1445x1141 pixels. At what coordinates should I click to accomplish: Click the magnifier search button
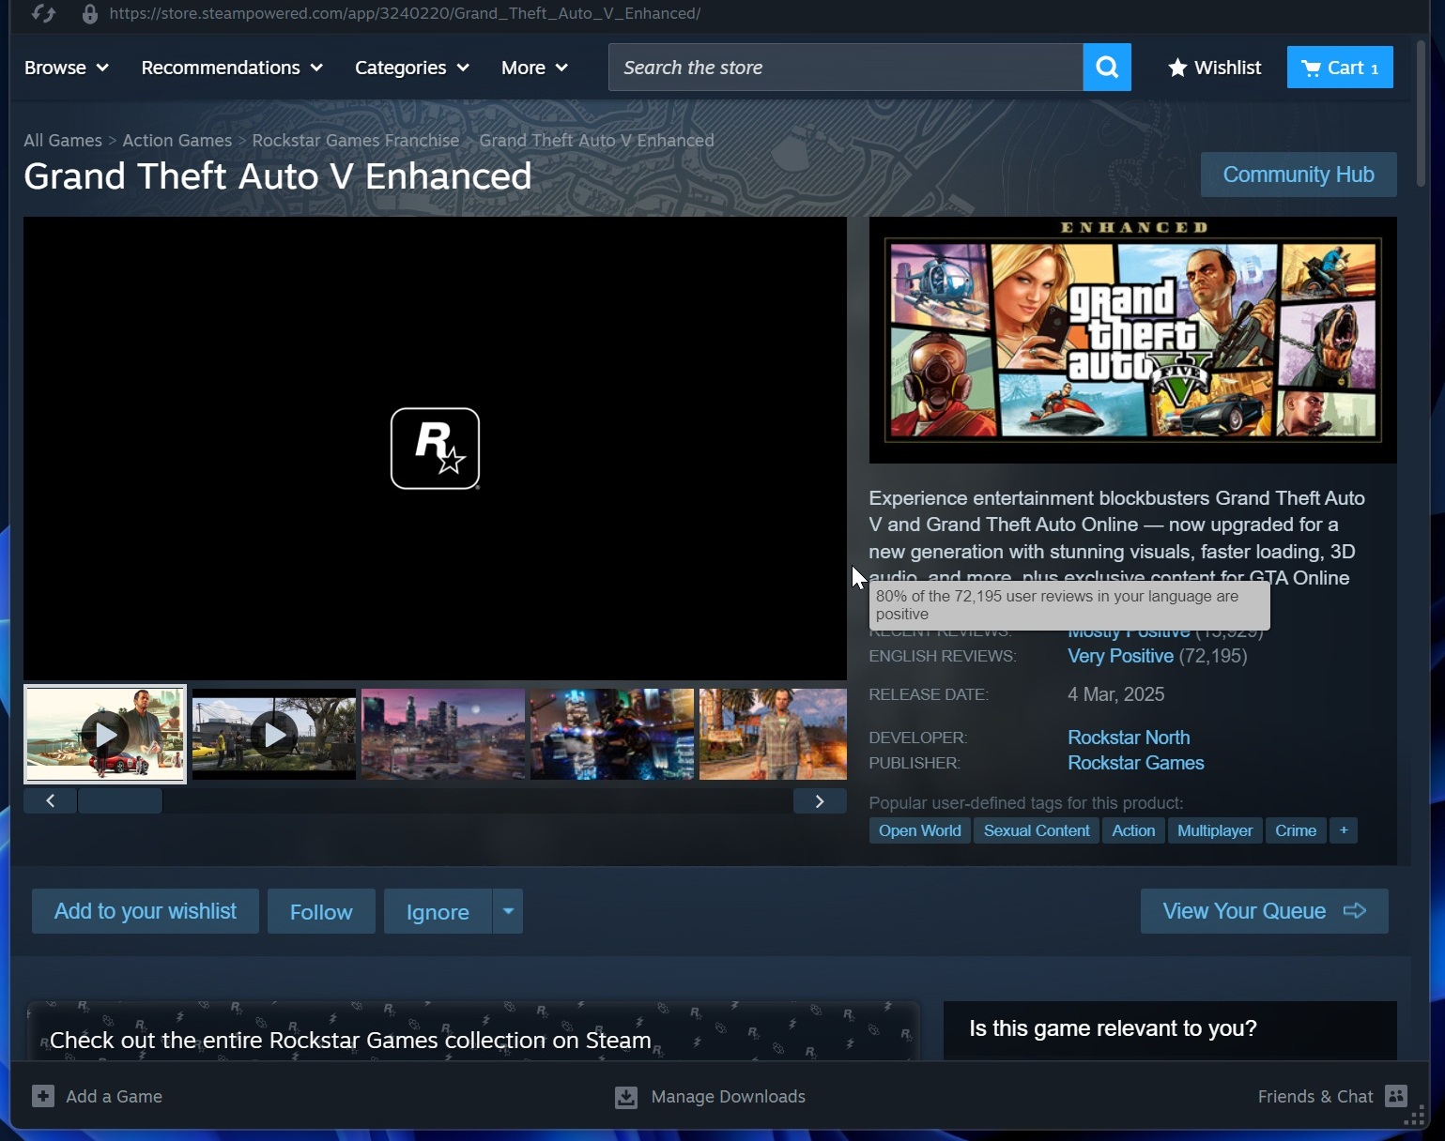point(1107,68)
